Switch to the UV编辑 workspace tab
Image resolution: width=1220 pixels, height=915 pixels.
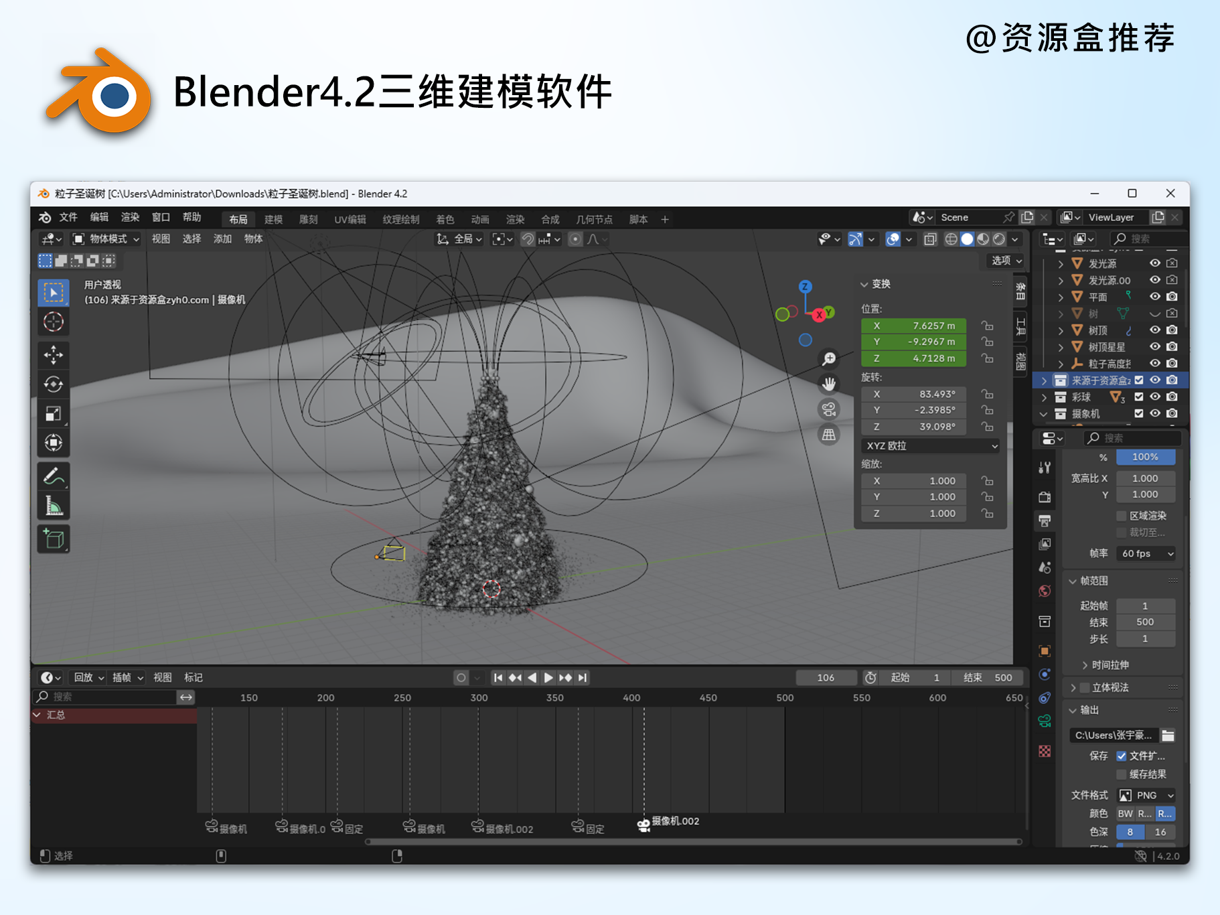coord(350,220)
